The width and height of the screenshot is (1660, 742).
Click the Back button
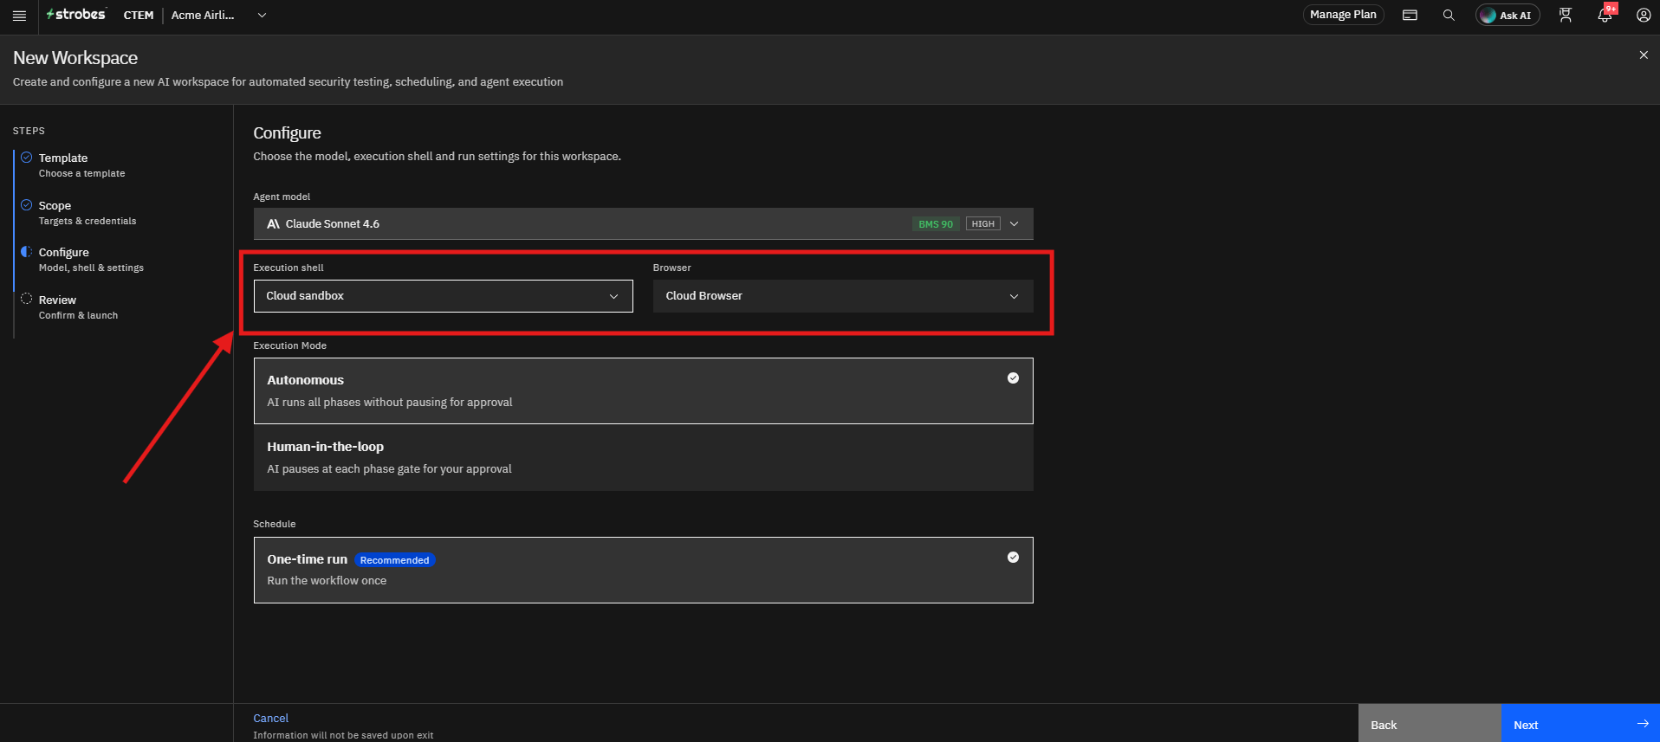(x=1430, y=724)
